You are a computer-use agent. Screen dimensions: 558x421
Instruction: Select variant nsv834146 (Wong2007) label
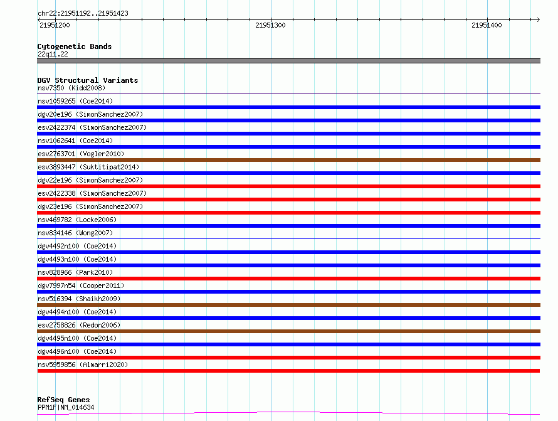coord(75,233)
